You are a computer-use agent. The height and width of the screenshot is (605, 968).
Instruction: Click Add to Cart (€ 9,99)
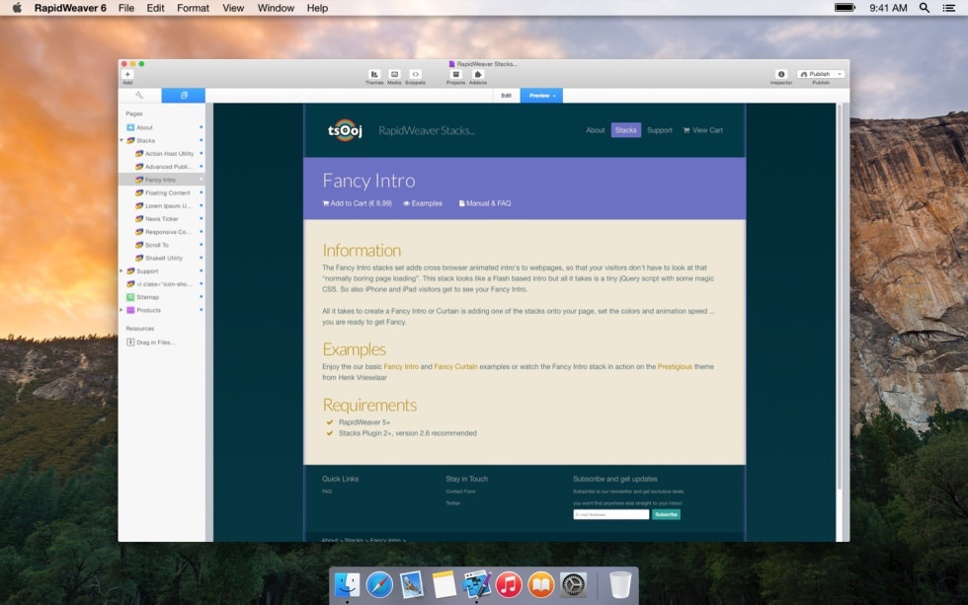(357, 203)
